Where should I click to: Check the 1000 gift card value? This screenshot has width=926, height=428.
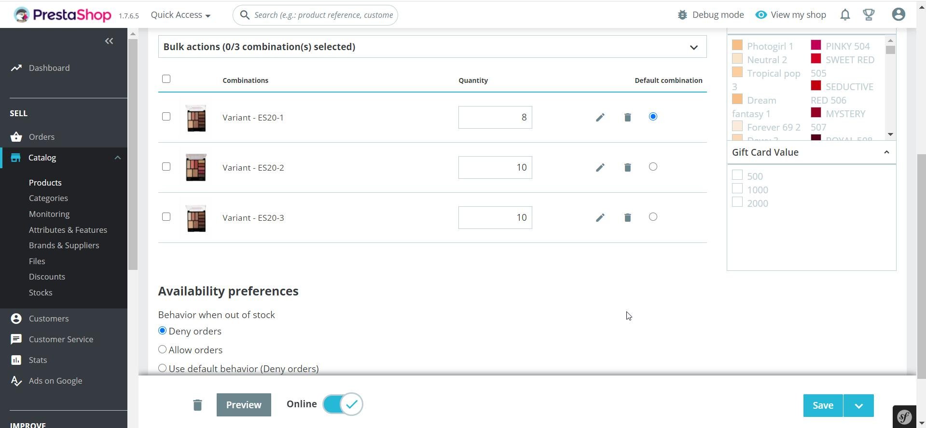737,188
